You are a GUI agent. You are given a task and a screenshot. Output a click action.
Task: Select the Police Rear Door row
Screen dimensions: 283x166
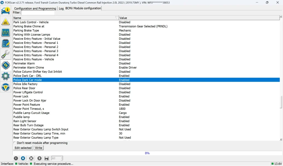click(x=146, y=88)
